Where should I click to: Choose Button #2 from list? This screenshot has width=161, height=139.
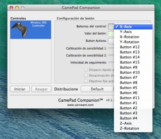pyautogui.click(x=133, y=108)
